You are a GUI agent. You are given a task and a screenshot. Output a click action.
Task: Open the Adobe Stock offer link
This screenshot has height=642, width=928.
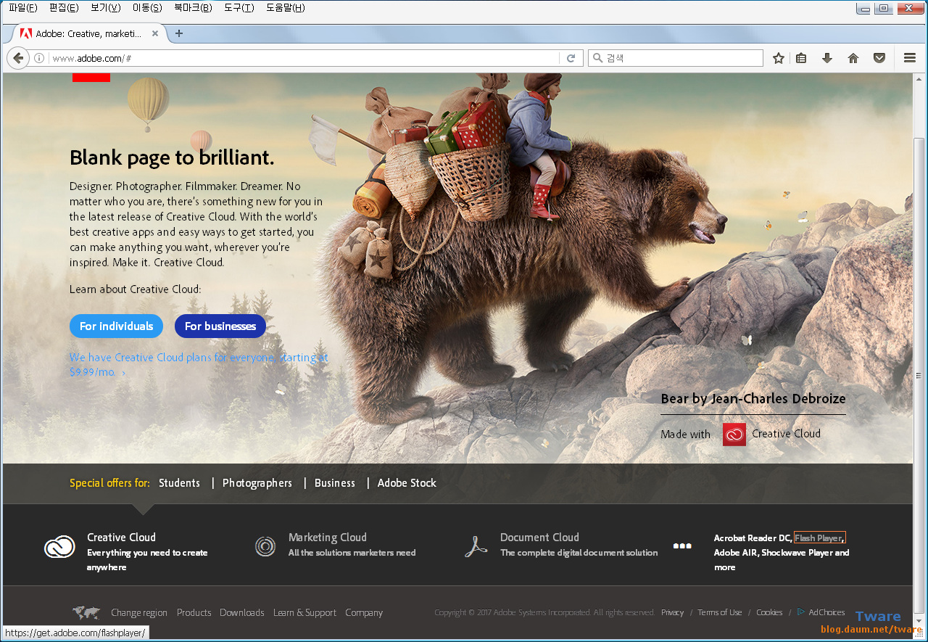(407, 483)
